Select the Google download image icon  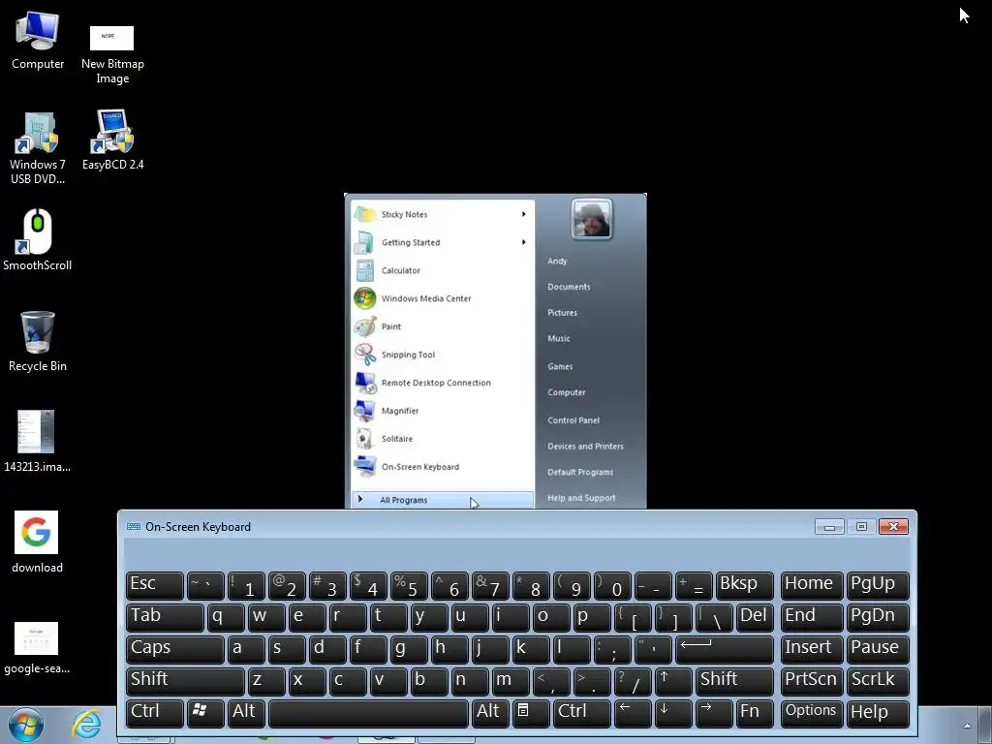37,542
